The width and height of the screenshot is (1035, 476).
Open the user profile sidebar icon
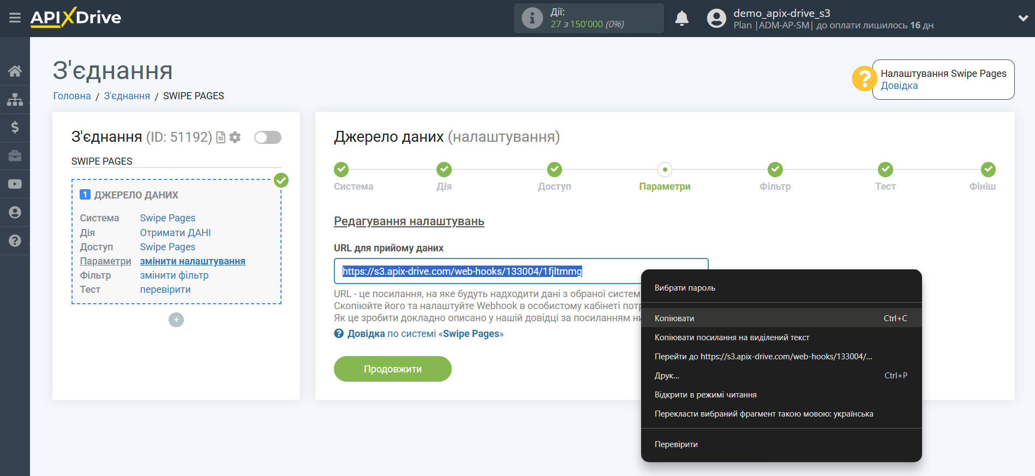[15, 213]
